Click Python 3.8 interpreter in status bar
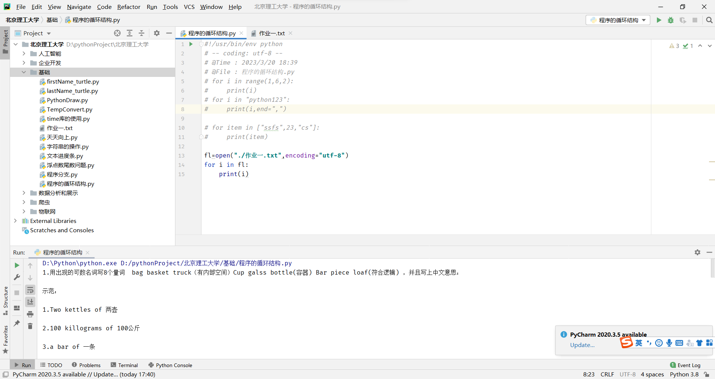Screen dimensions: 715x379 click(x=684, y=375)
